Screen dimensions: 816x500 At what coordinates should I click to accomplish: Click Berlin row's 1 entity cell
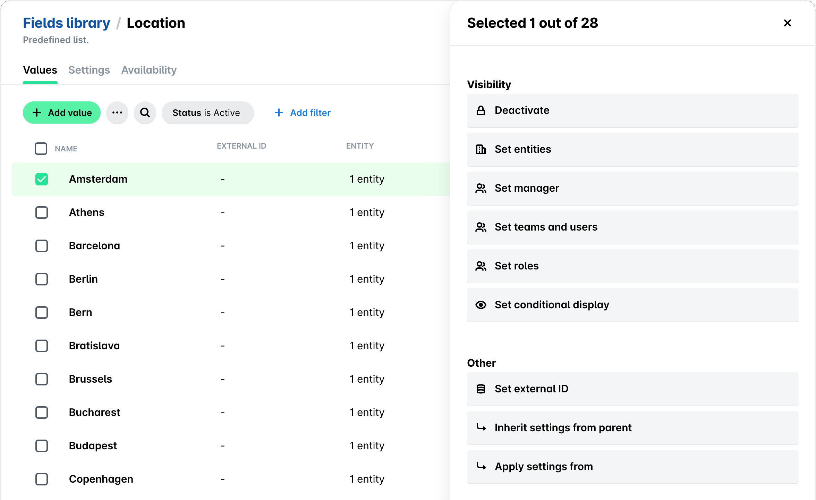367,279
